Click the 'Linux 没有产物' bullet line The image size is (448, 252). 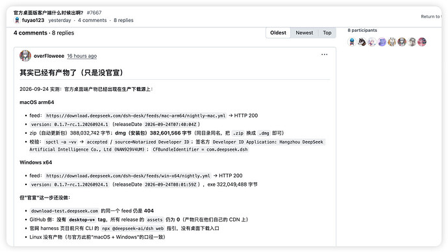(x=97, y=237)
